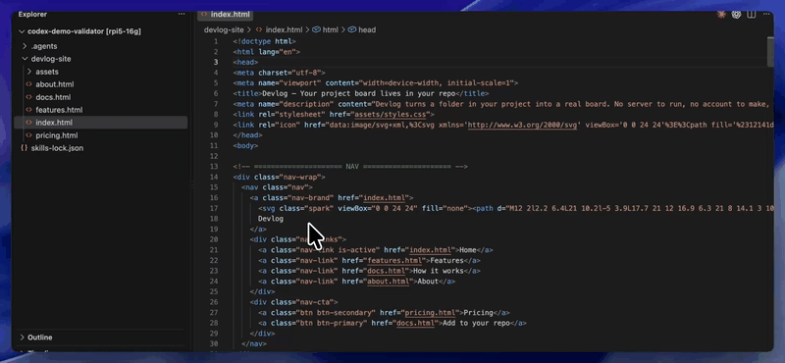
Task: Follow the docs.html href on line 23
Action: [387, 271]
